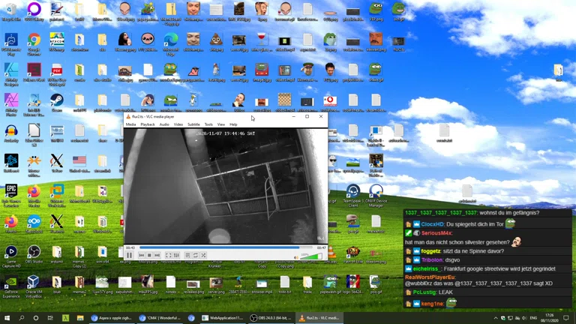The height and width of the screenshot is (324, 576).
Task: Skip to next media in VLC
Action: [x=157, y=255]
